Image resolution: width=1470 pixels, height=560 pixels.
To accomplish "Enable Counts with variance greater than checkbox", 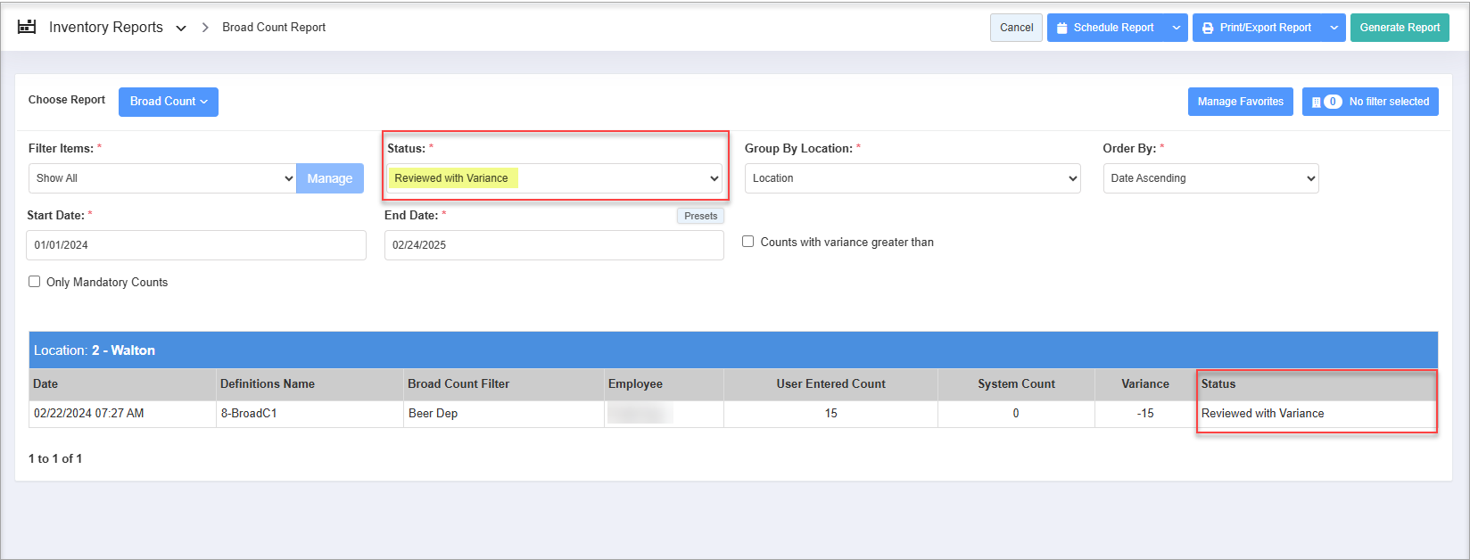I will point(748,242).
